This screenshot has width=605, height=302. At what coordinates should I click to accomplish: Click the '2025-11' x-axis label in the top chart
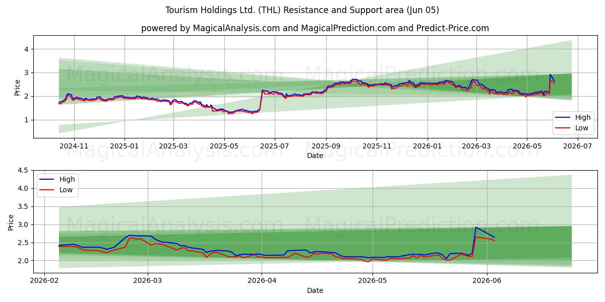point(376,146)
